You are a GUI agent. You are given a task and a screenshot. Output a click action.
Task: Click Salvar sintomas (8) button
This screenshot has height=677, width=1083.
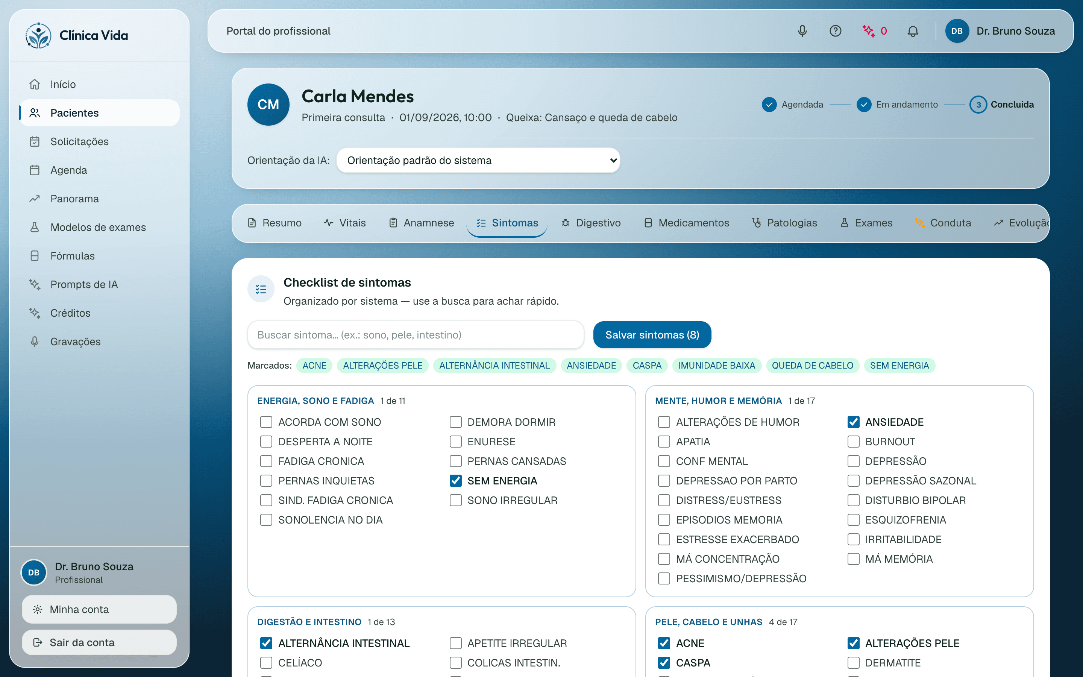[x=652, y=334]
